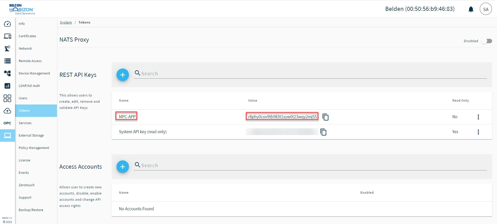Click the REST API Keys search field
Image resolution: width=497 pixels, height=224 pixels.
point(310,74)
